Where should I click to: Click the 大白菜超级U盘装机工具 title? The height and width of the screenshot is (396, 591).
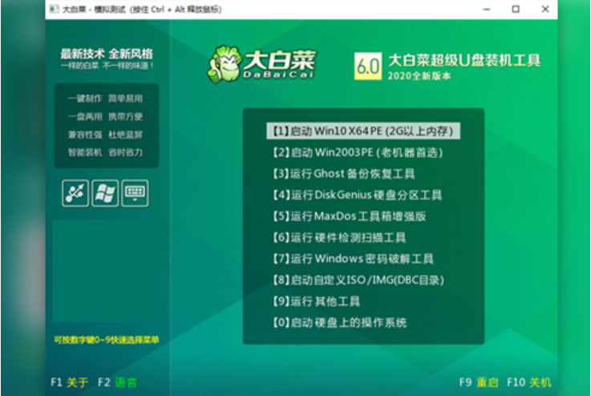(464, 60)
